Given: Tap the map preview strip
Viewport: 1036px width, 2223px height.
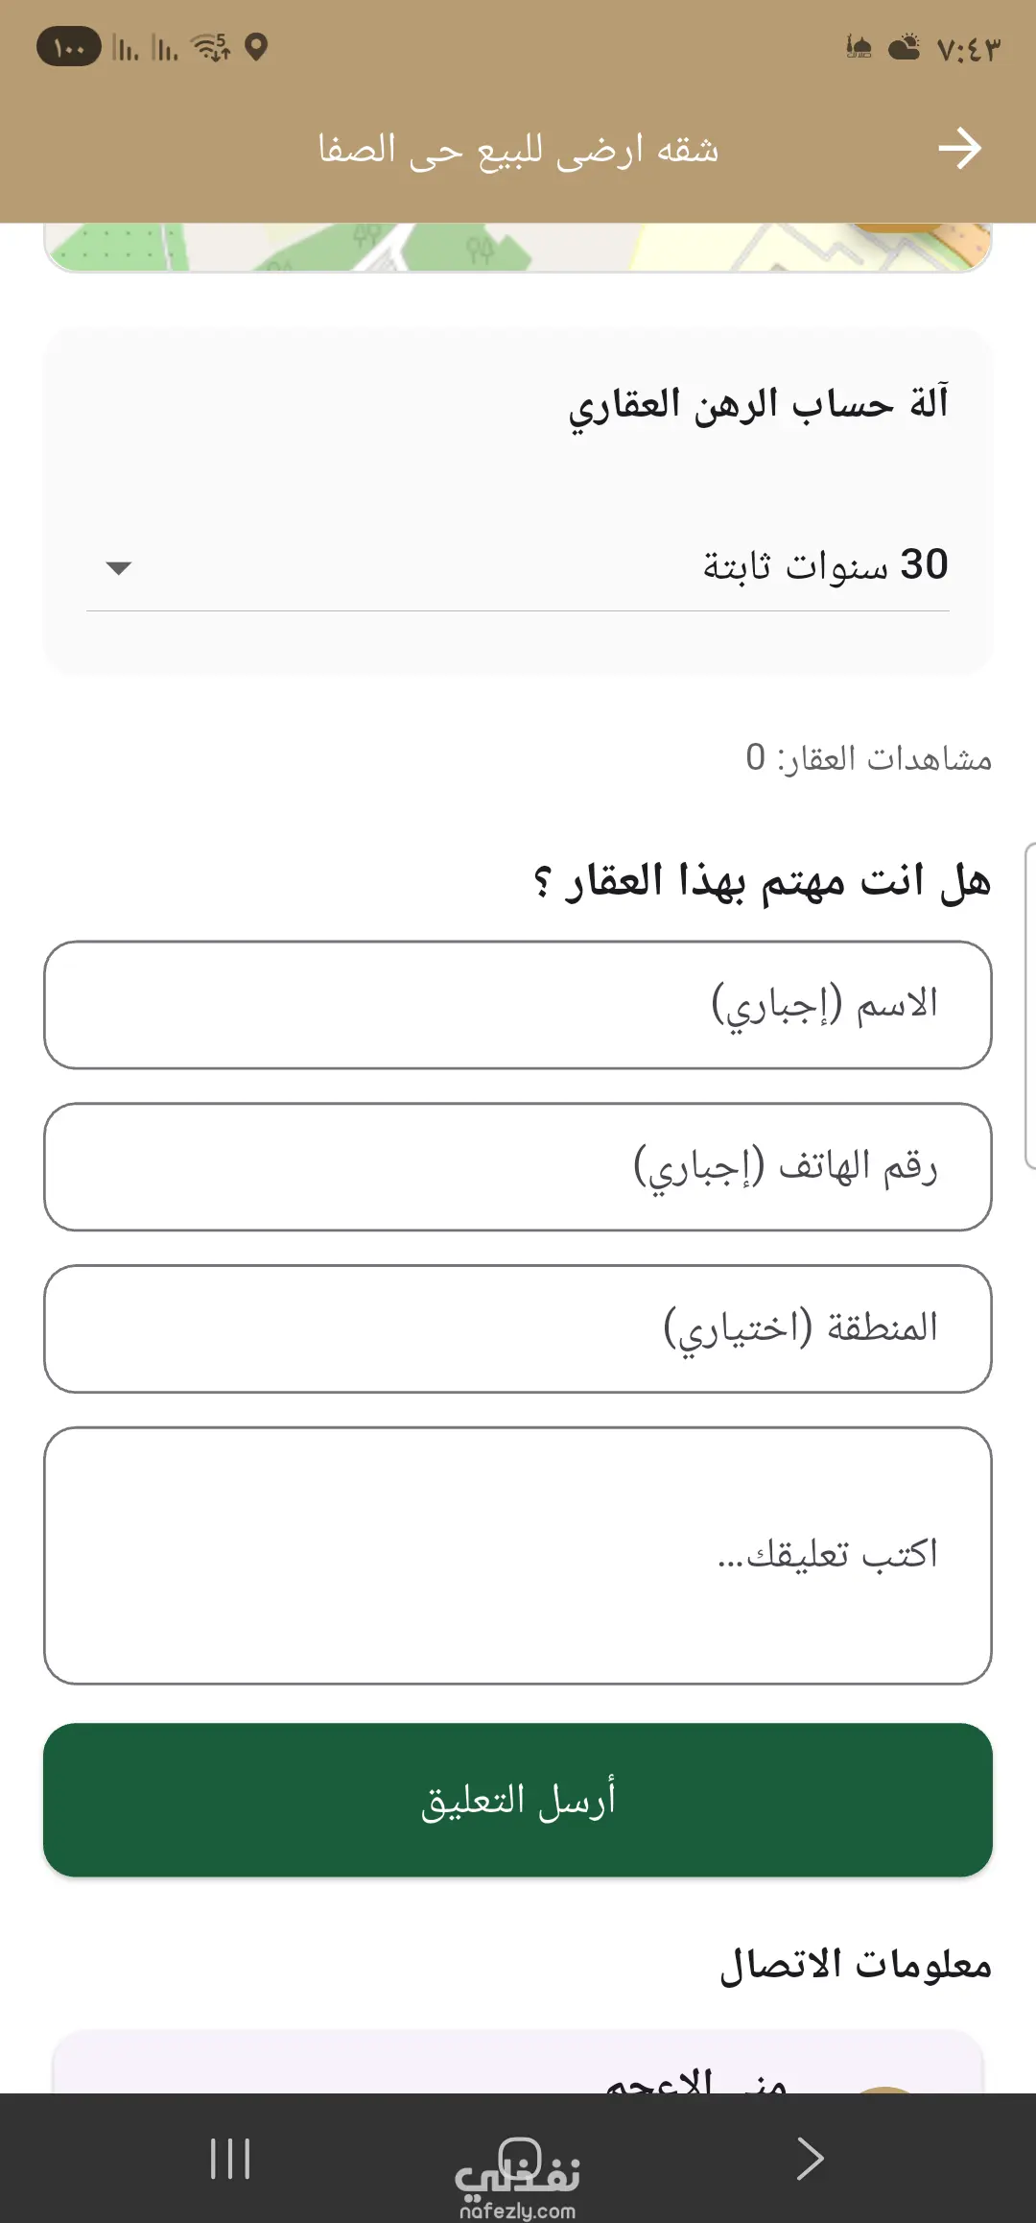Looking at the screenshot, I should [518, 247].
